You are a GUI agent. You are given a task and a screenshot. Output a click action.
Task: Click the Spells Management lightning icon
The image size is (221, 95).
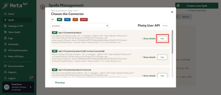click(x=42, y=7)
